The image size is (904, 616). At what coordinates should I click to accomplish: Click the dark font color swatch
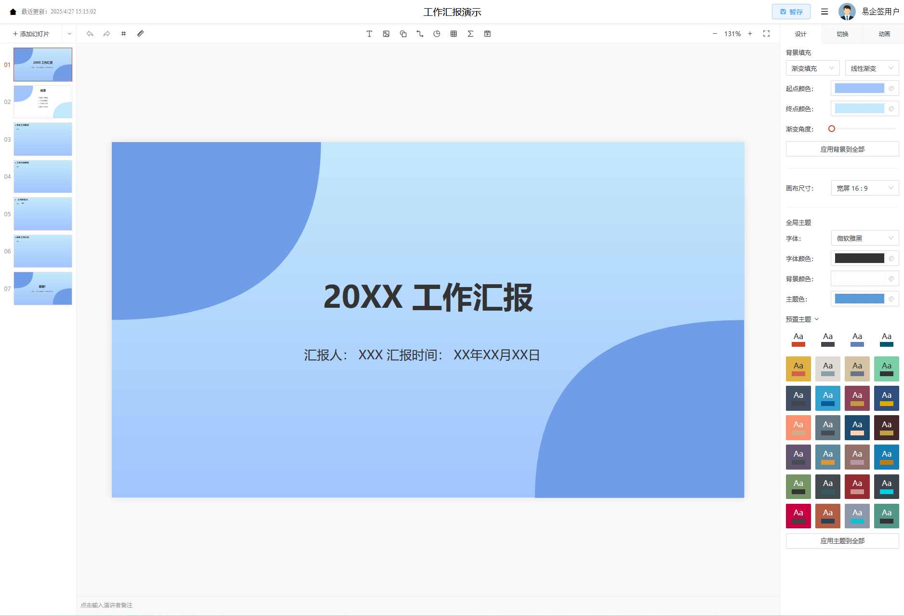click(x=859, y=259)
